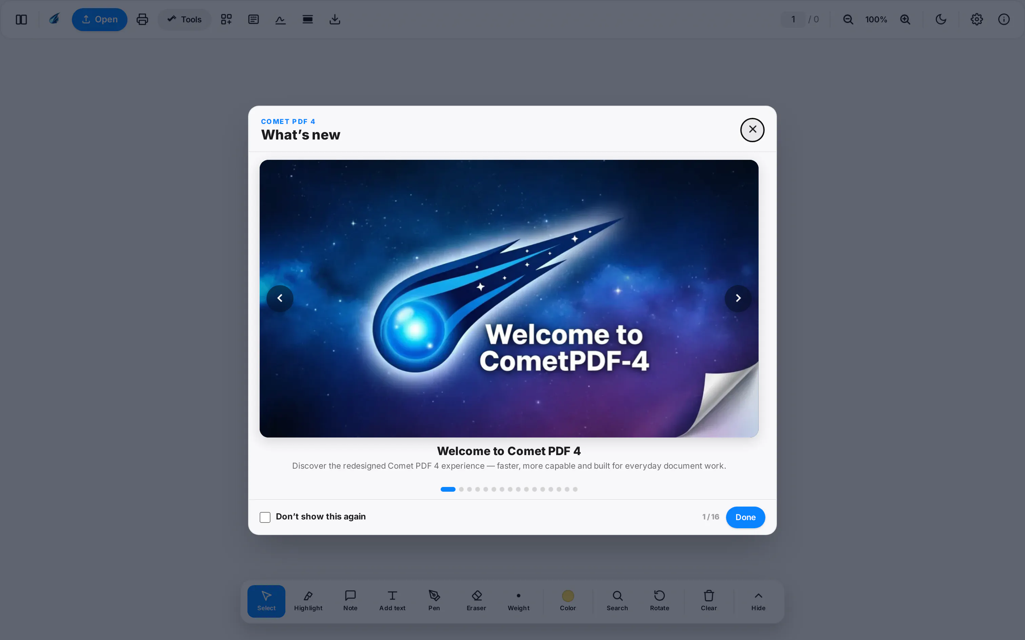This screenshot has height=640, width=1025.
Task: Activate the Highlight tool
Action: [308, 601]
